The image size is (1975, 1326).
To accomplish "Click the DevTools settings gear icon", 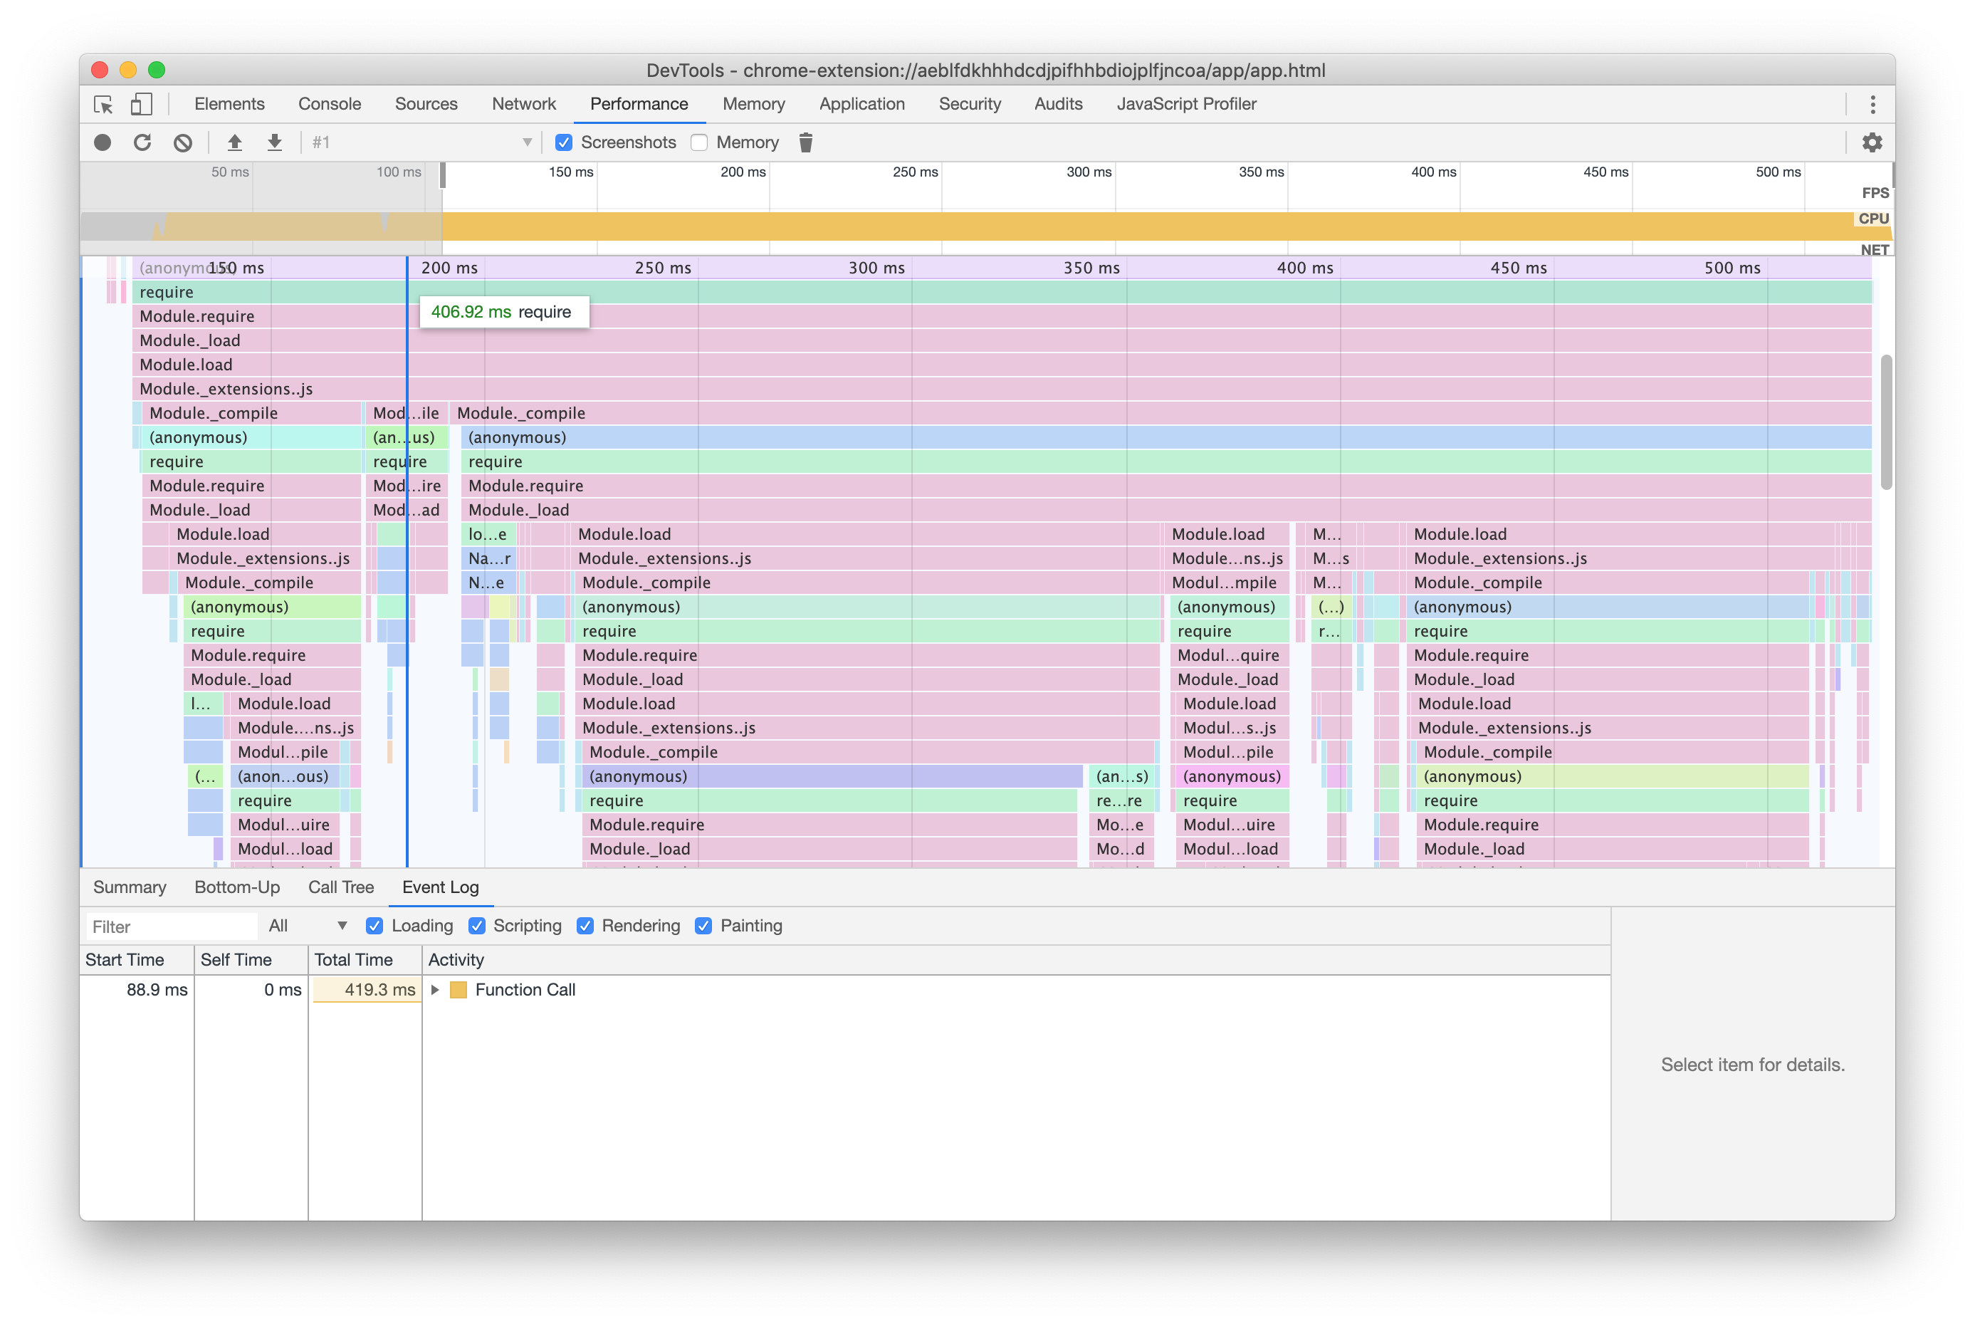I will coord(1873,142).
